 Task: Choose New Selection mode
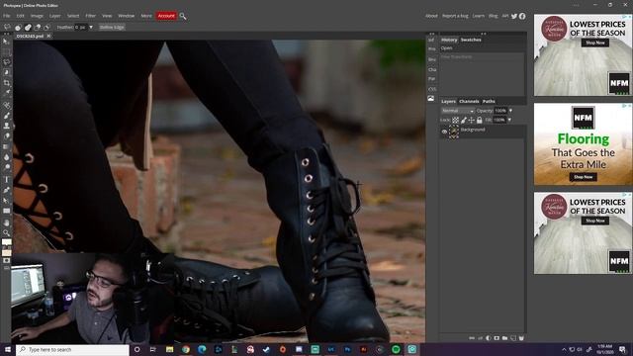pyautogui.click(x=18, y=28)
